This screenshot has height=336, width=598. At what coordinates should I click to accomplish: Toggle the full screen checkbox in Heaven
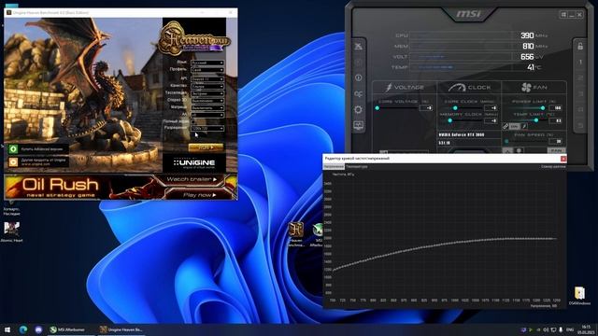193,121
